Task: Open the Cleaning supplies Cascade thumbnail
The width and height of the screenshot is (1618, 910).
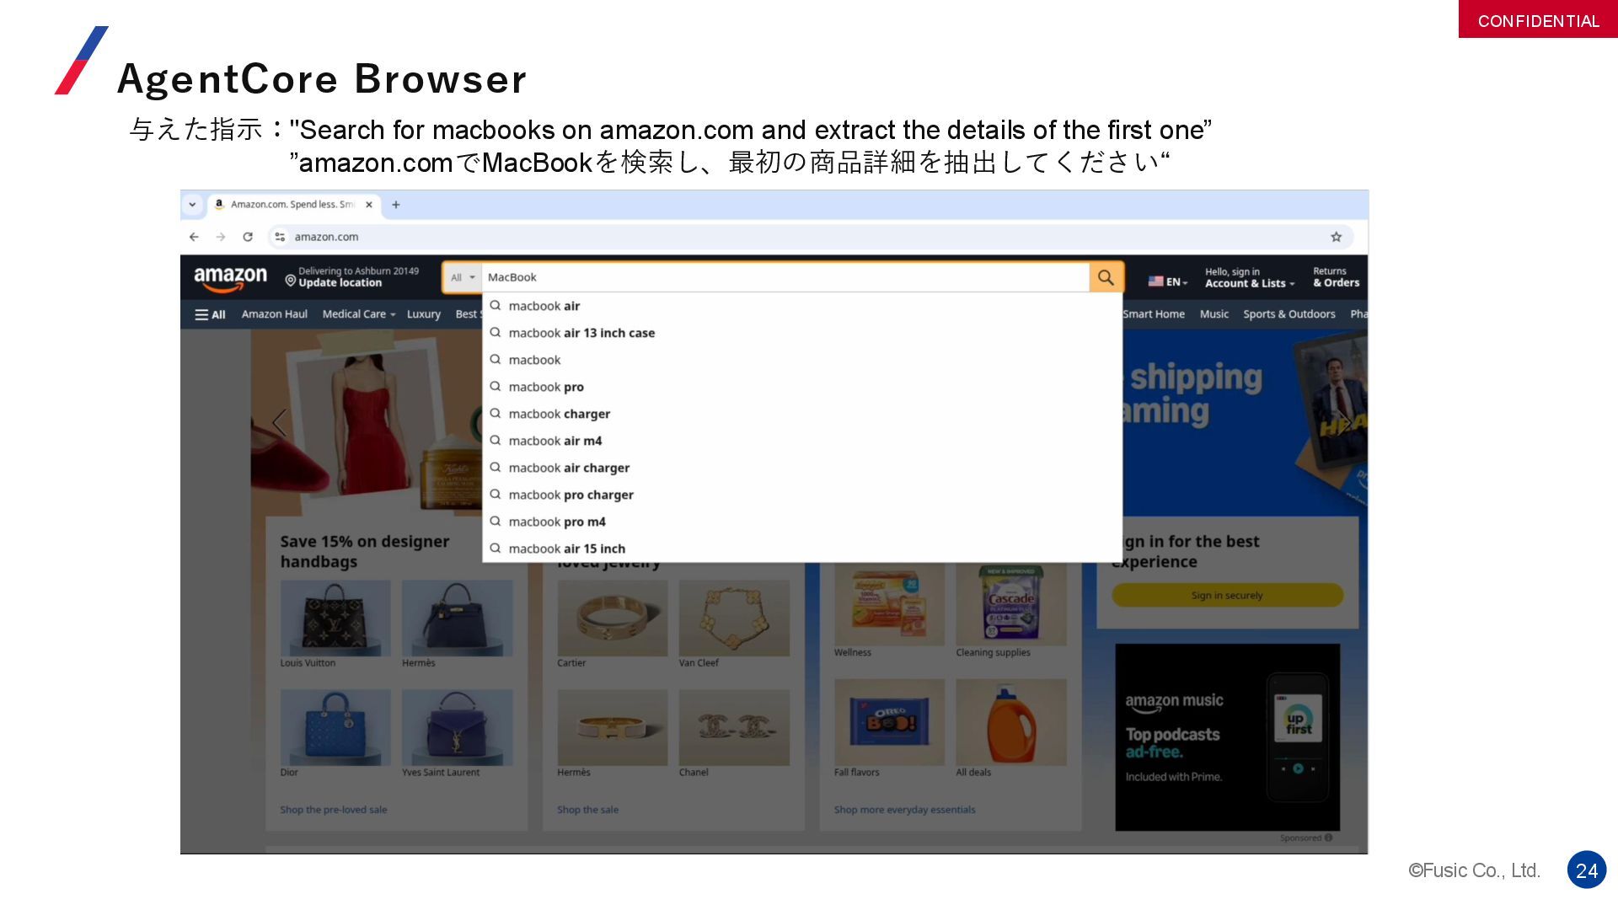Action: point(1011,605)
